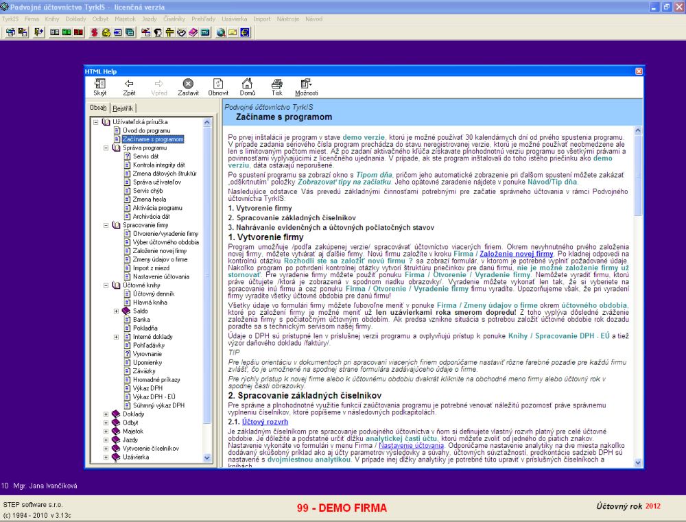Follow the Účtový rozvrh link
The height and width of the screenshot is (522, 686).
pos(265,422)
